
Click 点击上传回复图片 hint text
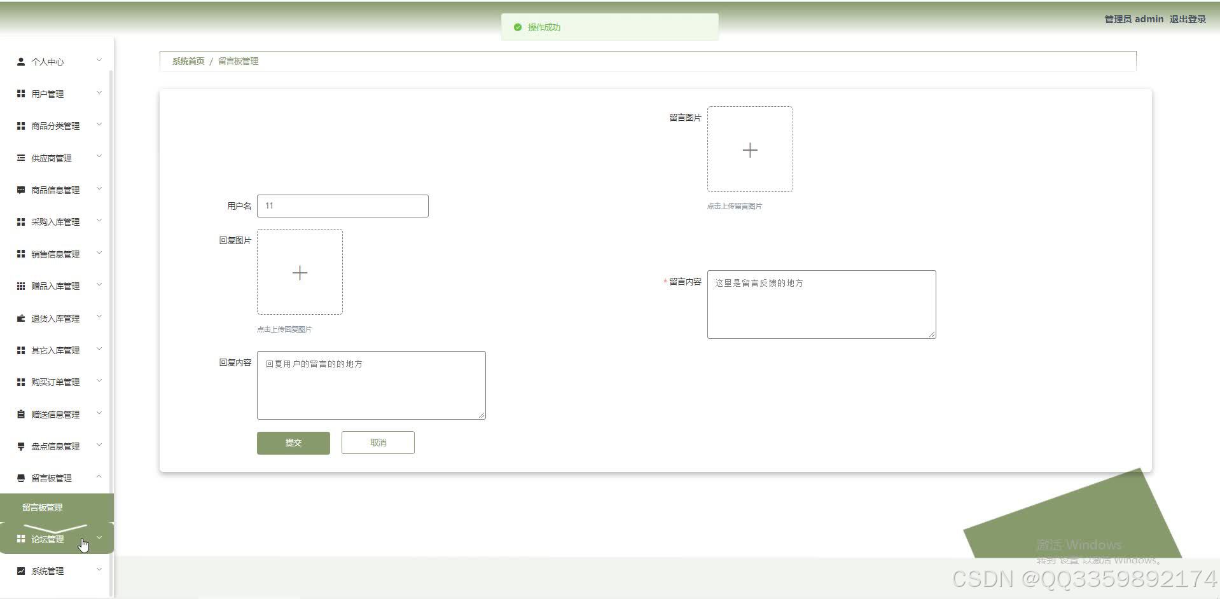284,329
